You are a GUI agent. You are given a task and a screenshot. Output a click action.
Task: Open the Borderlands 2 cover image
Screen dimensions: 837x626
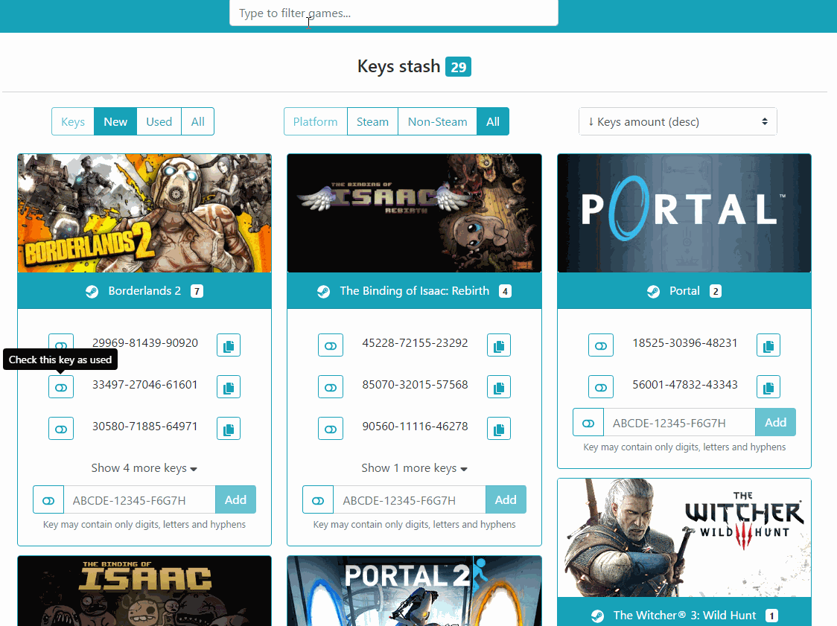144,214
